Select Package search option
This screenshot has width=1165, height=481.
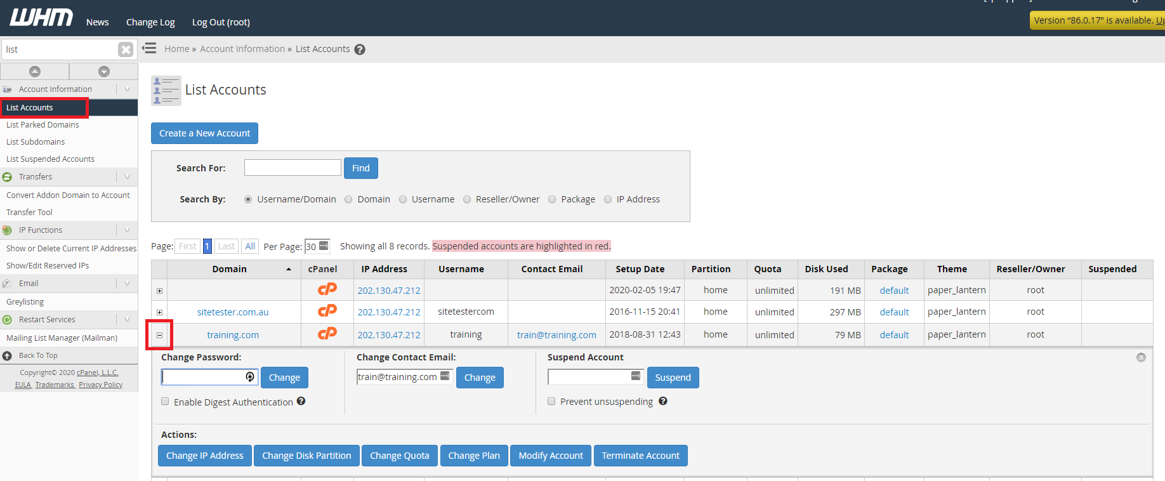click(552, 199)
